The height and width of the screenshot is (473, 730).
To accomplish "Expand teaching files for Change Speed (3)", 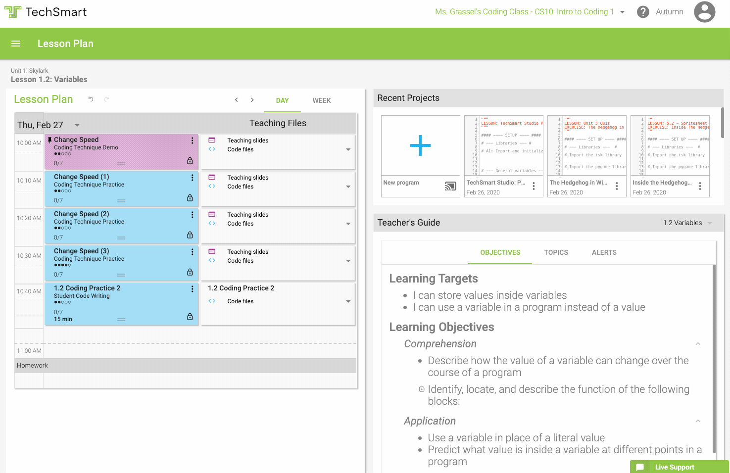I will pyautogui.click(x=348, y=261).
